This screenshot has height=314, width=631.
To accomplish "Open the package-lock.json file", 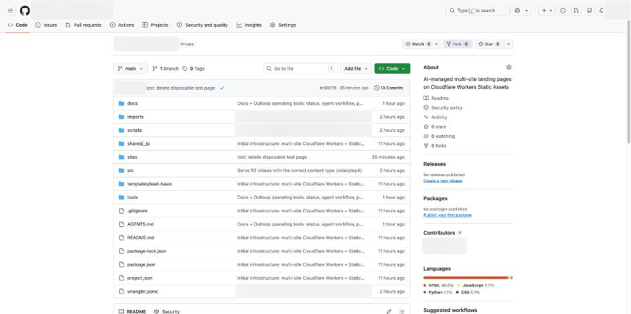I will pos(146,251).
